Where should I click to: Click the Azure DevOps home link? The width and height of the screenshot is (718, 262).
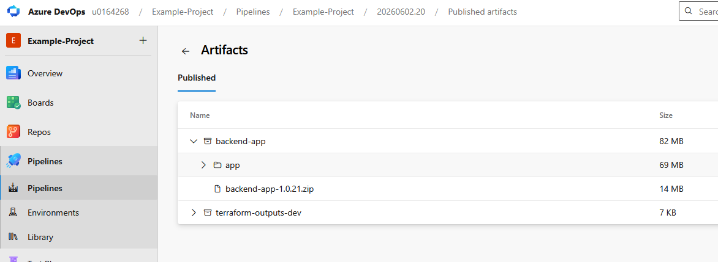coord(56,12)
